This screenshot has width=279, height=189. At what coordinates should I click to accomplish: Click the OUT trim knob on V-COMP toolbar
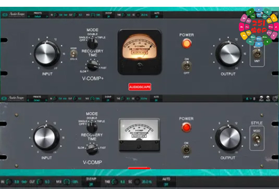[75, 98]
